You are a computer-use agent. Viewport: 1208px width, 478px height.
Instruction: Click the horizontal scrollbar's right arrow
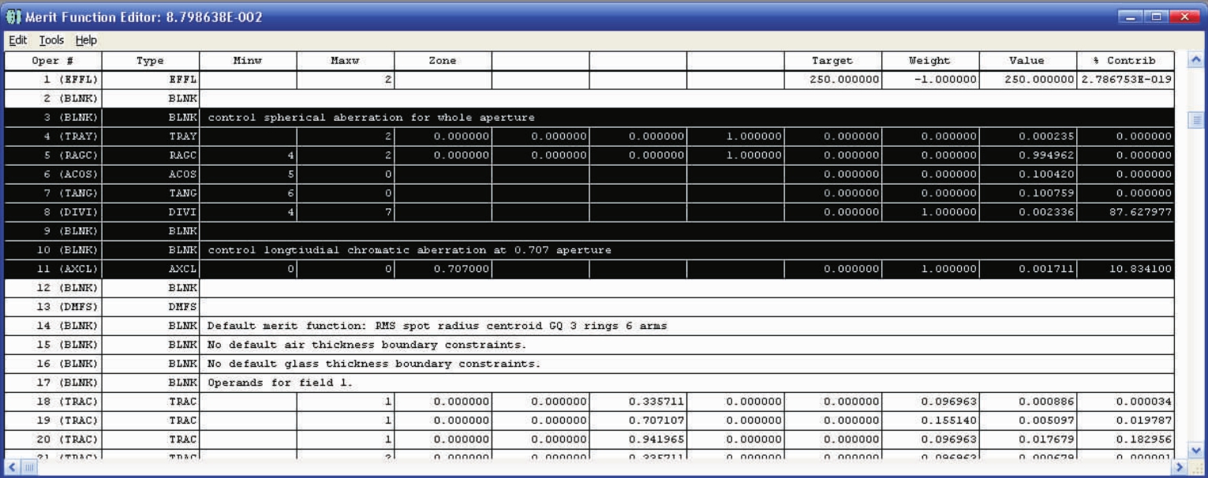(1180, 468)
